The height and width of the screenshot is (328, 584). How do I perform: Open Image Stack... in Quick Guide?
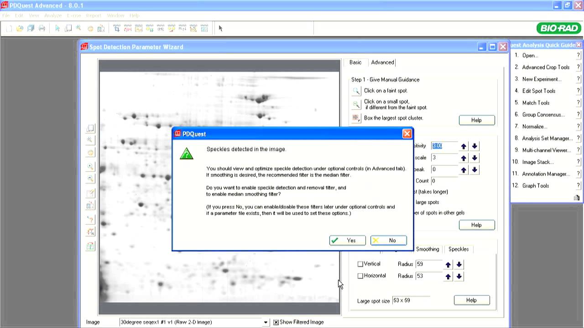pos(537,162)
